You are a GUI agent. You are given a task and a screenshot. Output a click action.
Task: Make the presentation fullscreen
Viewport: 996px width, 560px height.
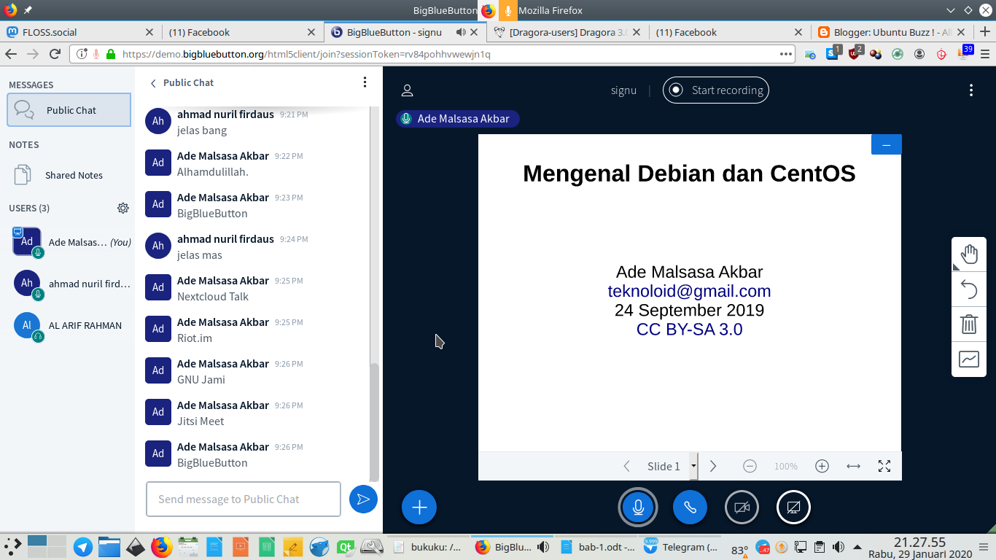pyautogui.click(x=884, y=466)
